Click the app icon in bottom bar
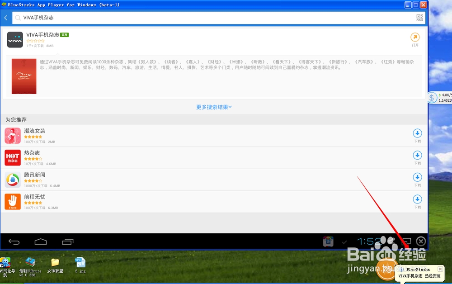 (x=328, y=241)
